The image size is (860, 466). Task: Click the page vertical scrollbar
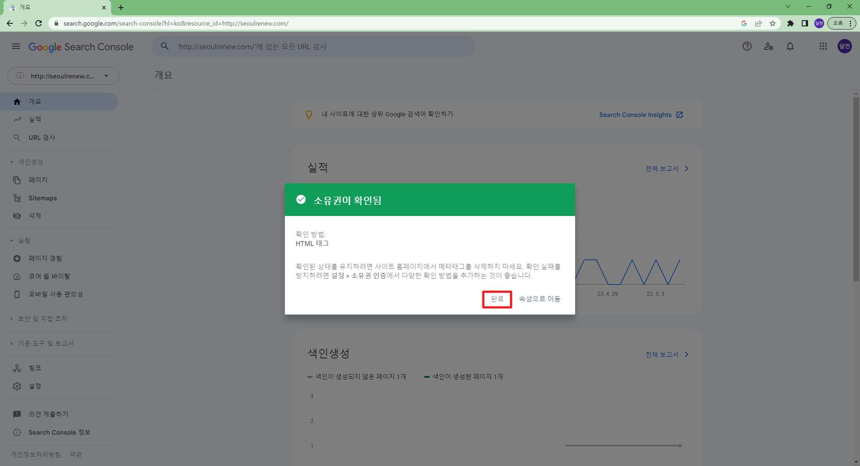856,188
